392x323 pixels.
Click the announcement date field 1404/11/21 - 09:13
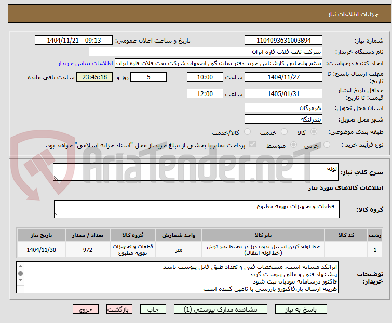tap(74, 41)
